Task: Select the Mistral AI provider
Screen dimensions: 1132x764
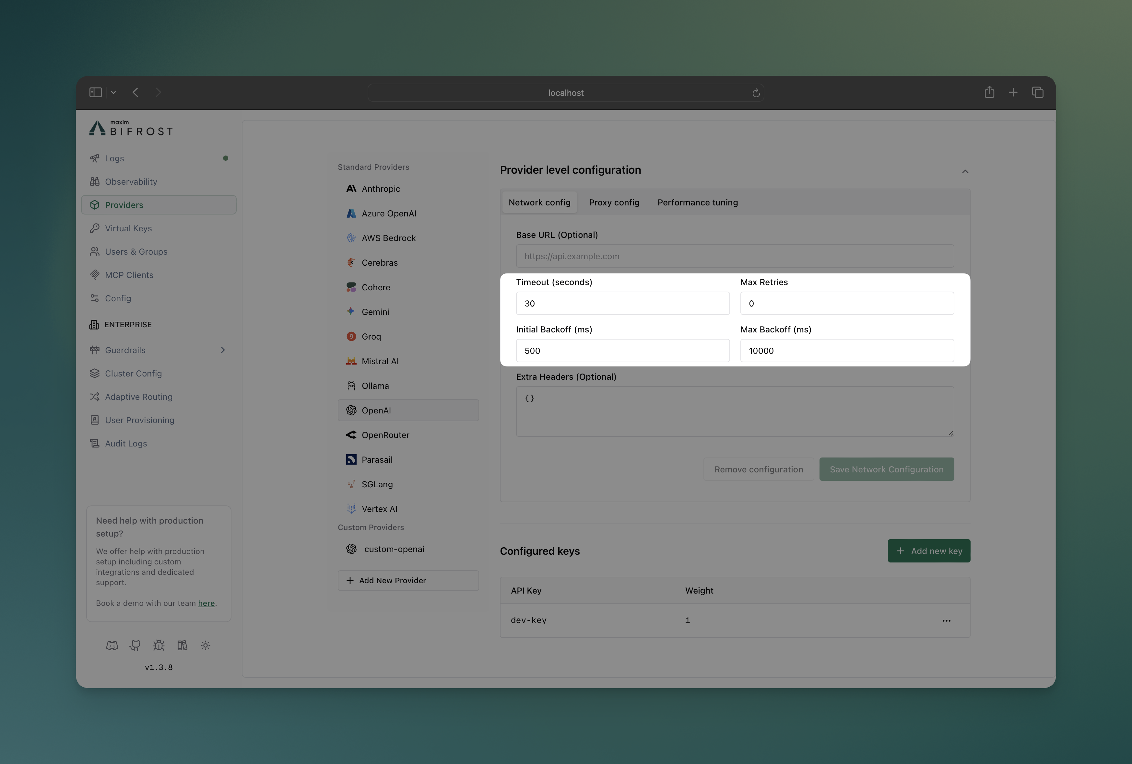Action: tap(380, 361)
